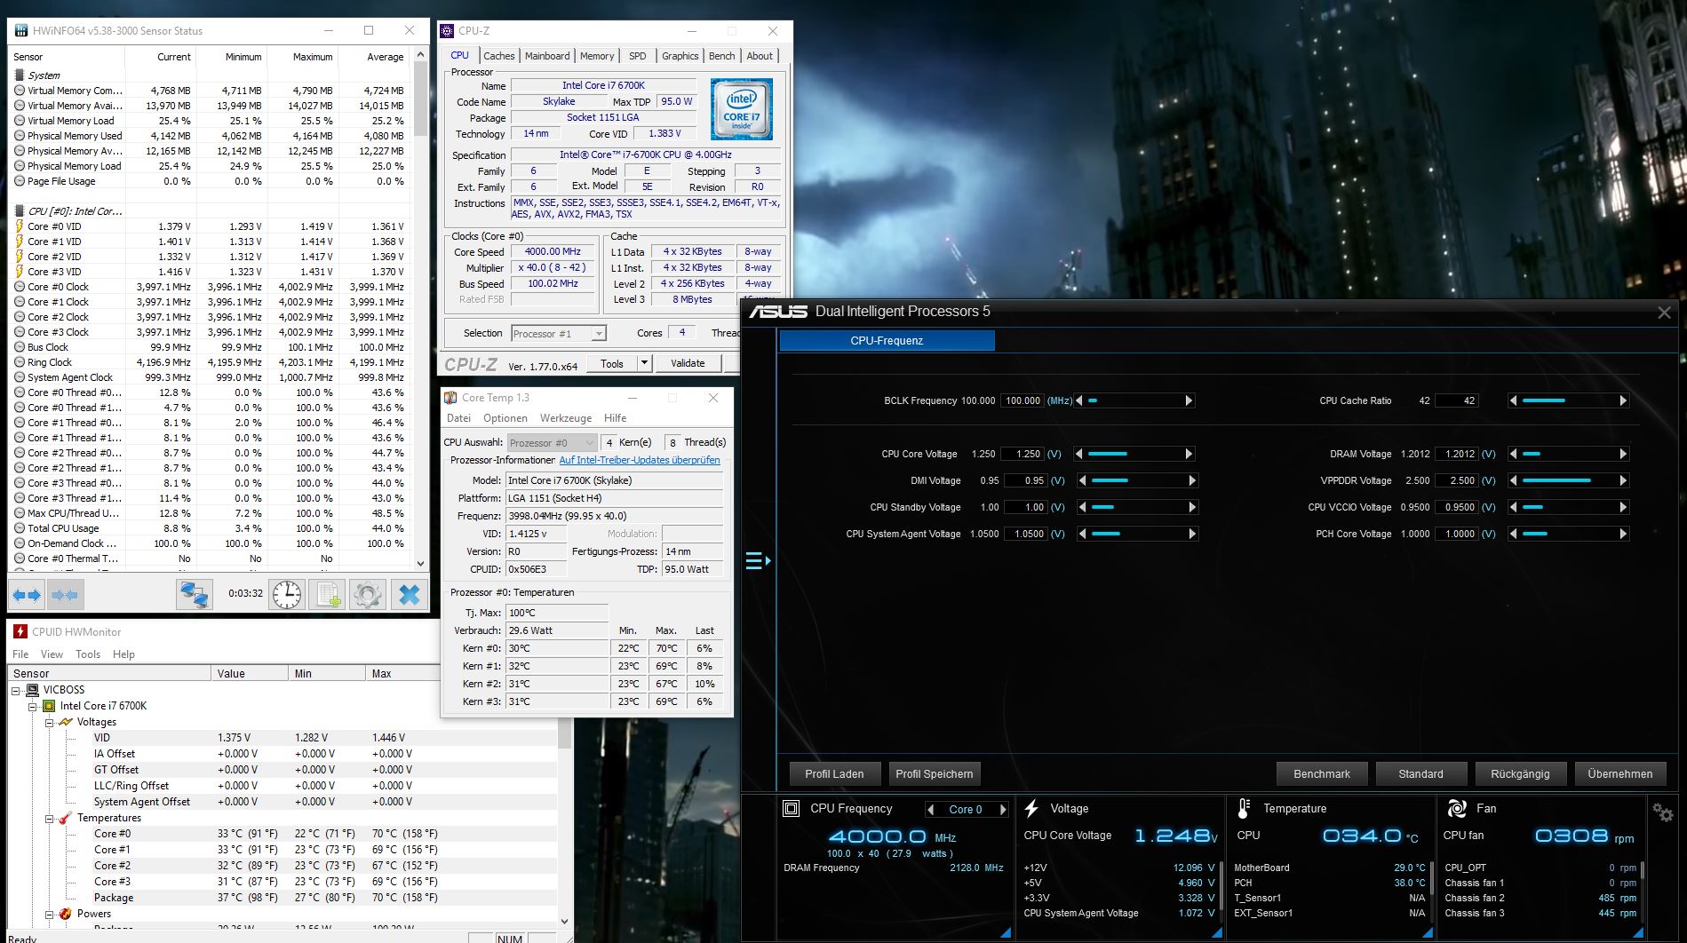Click the CPU Core Voltage slider
The width and height of the screenshot is (1687, 943).
coord(1134,454)
